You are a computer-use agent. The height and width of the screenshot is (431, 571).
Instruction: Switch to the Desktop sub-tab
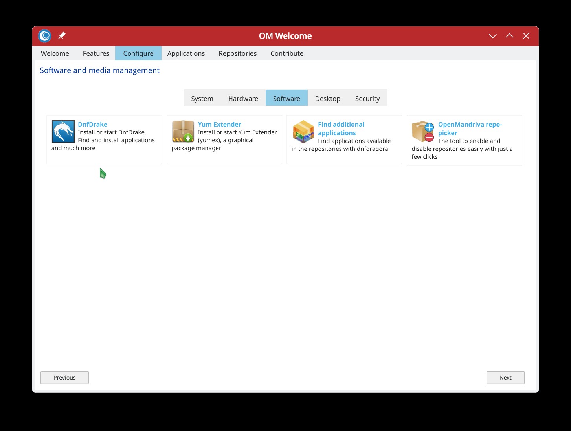pyautogui.click(x=328, y=98)
